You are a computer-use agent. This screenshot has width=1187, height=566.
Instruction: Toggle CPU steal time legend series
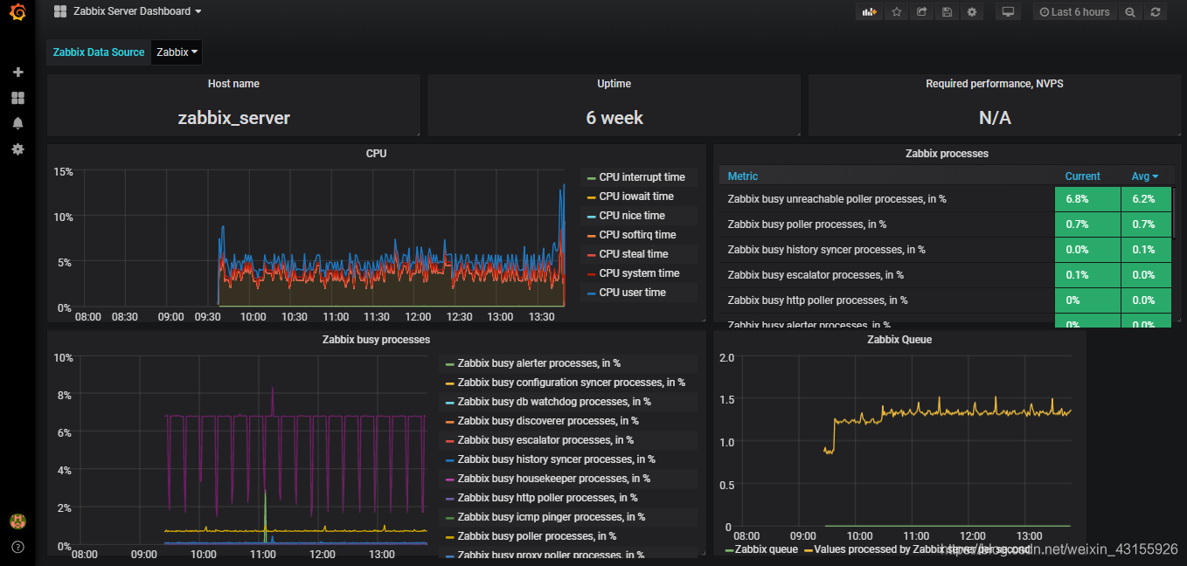click(x=634, y=254)
